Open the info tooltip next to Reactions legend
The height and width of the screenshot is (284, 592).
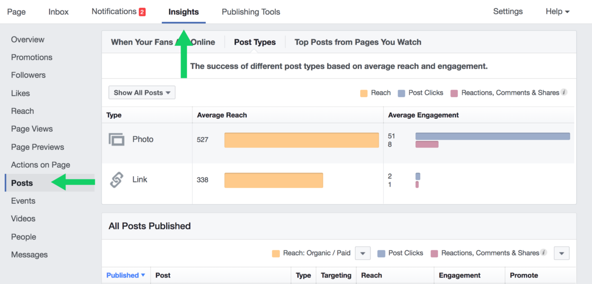(x=564, y=92)
